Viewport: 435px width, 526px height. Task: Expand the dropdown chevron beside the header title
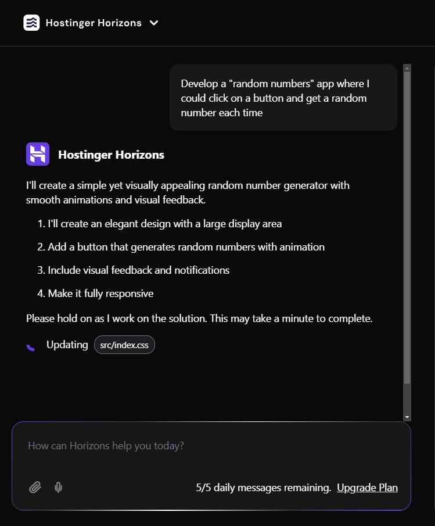click(154, 23)
